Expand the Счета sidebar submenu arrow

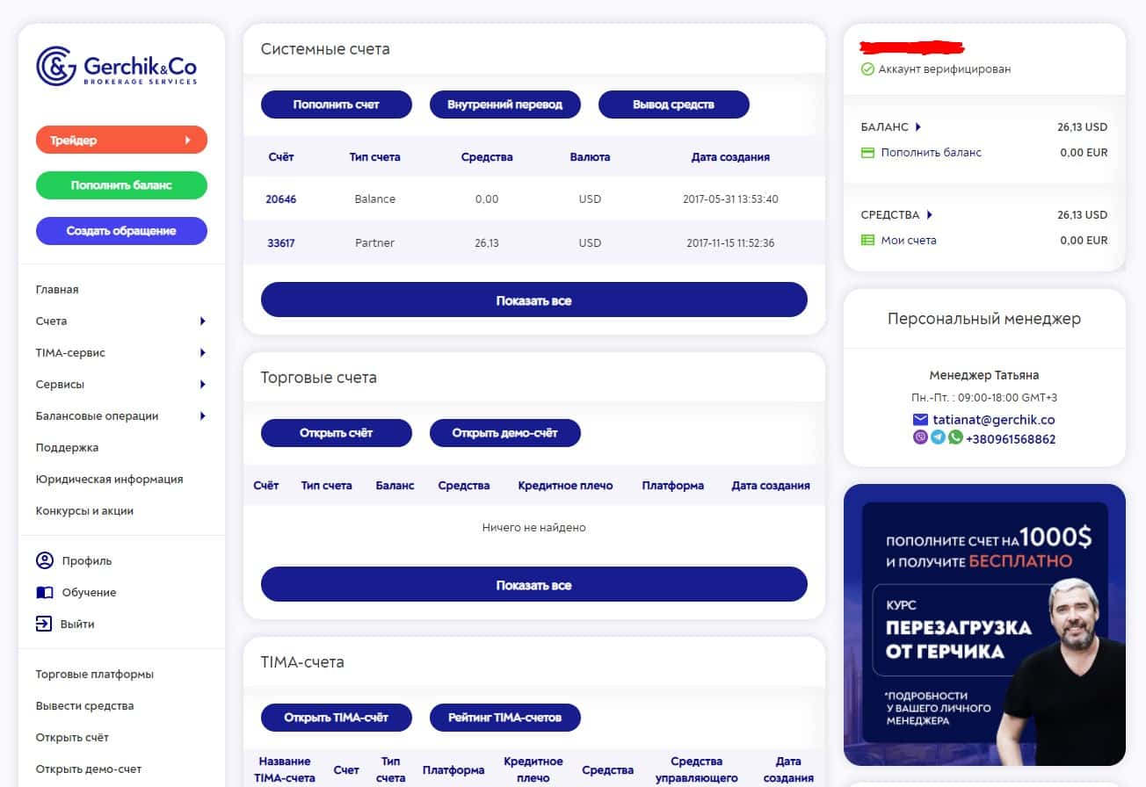[202, 321]
